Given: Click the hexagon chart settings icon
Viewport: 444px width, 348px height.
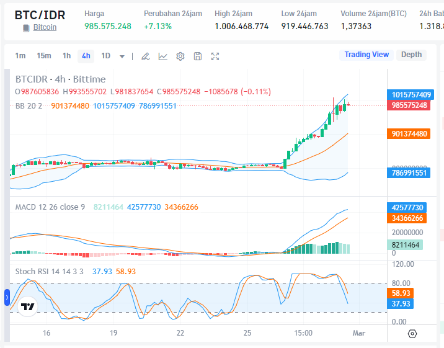Looking at the screenshot, I should (x=412, y=334).
